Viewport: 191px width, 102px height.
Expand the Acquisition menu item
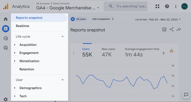click(28, 45)
